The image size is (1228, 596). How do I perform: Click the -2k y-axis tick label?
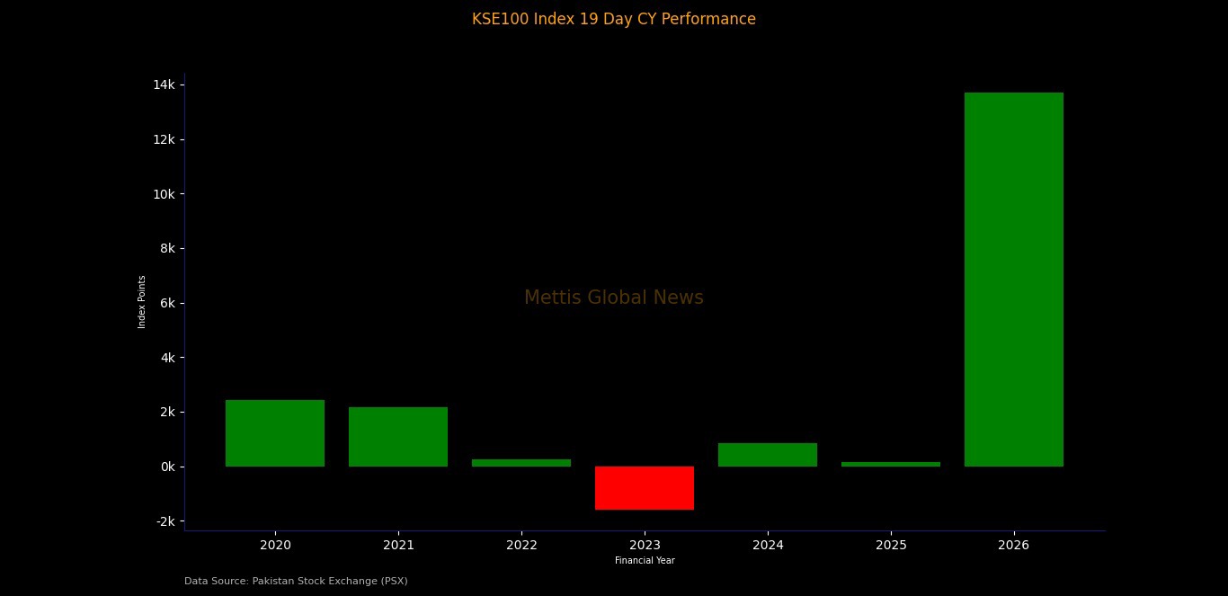167,521
